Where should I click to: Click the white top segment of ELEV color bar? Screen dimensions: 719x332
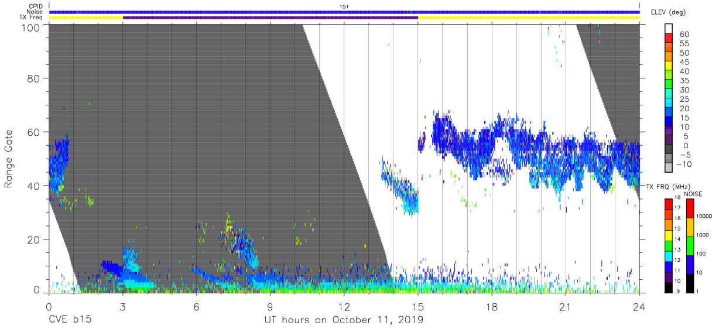[x=669, y=29]
